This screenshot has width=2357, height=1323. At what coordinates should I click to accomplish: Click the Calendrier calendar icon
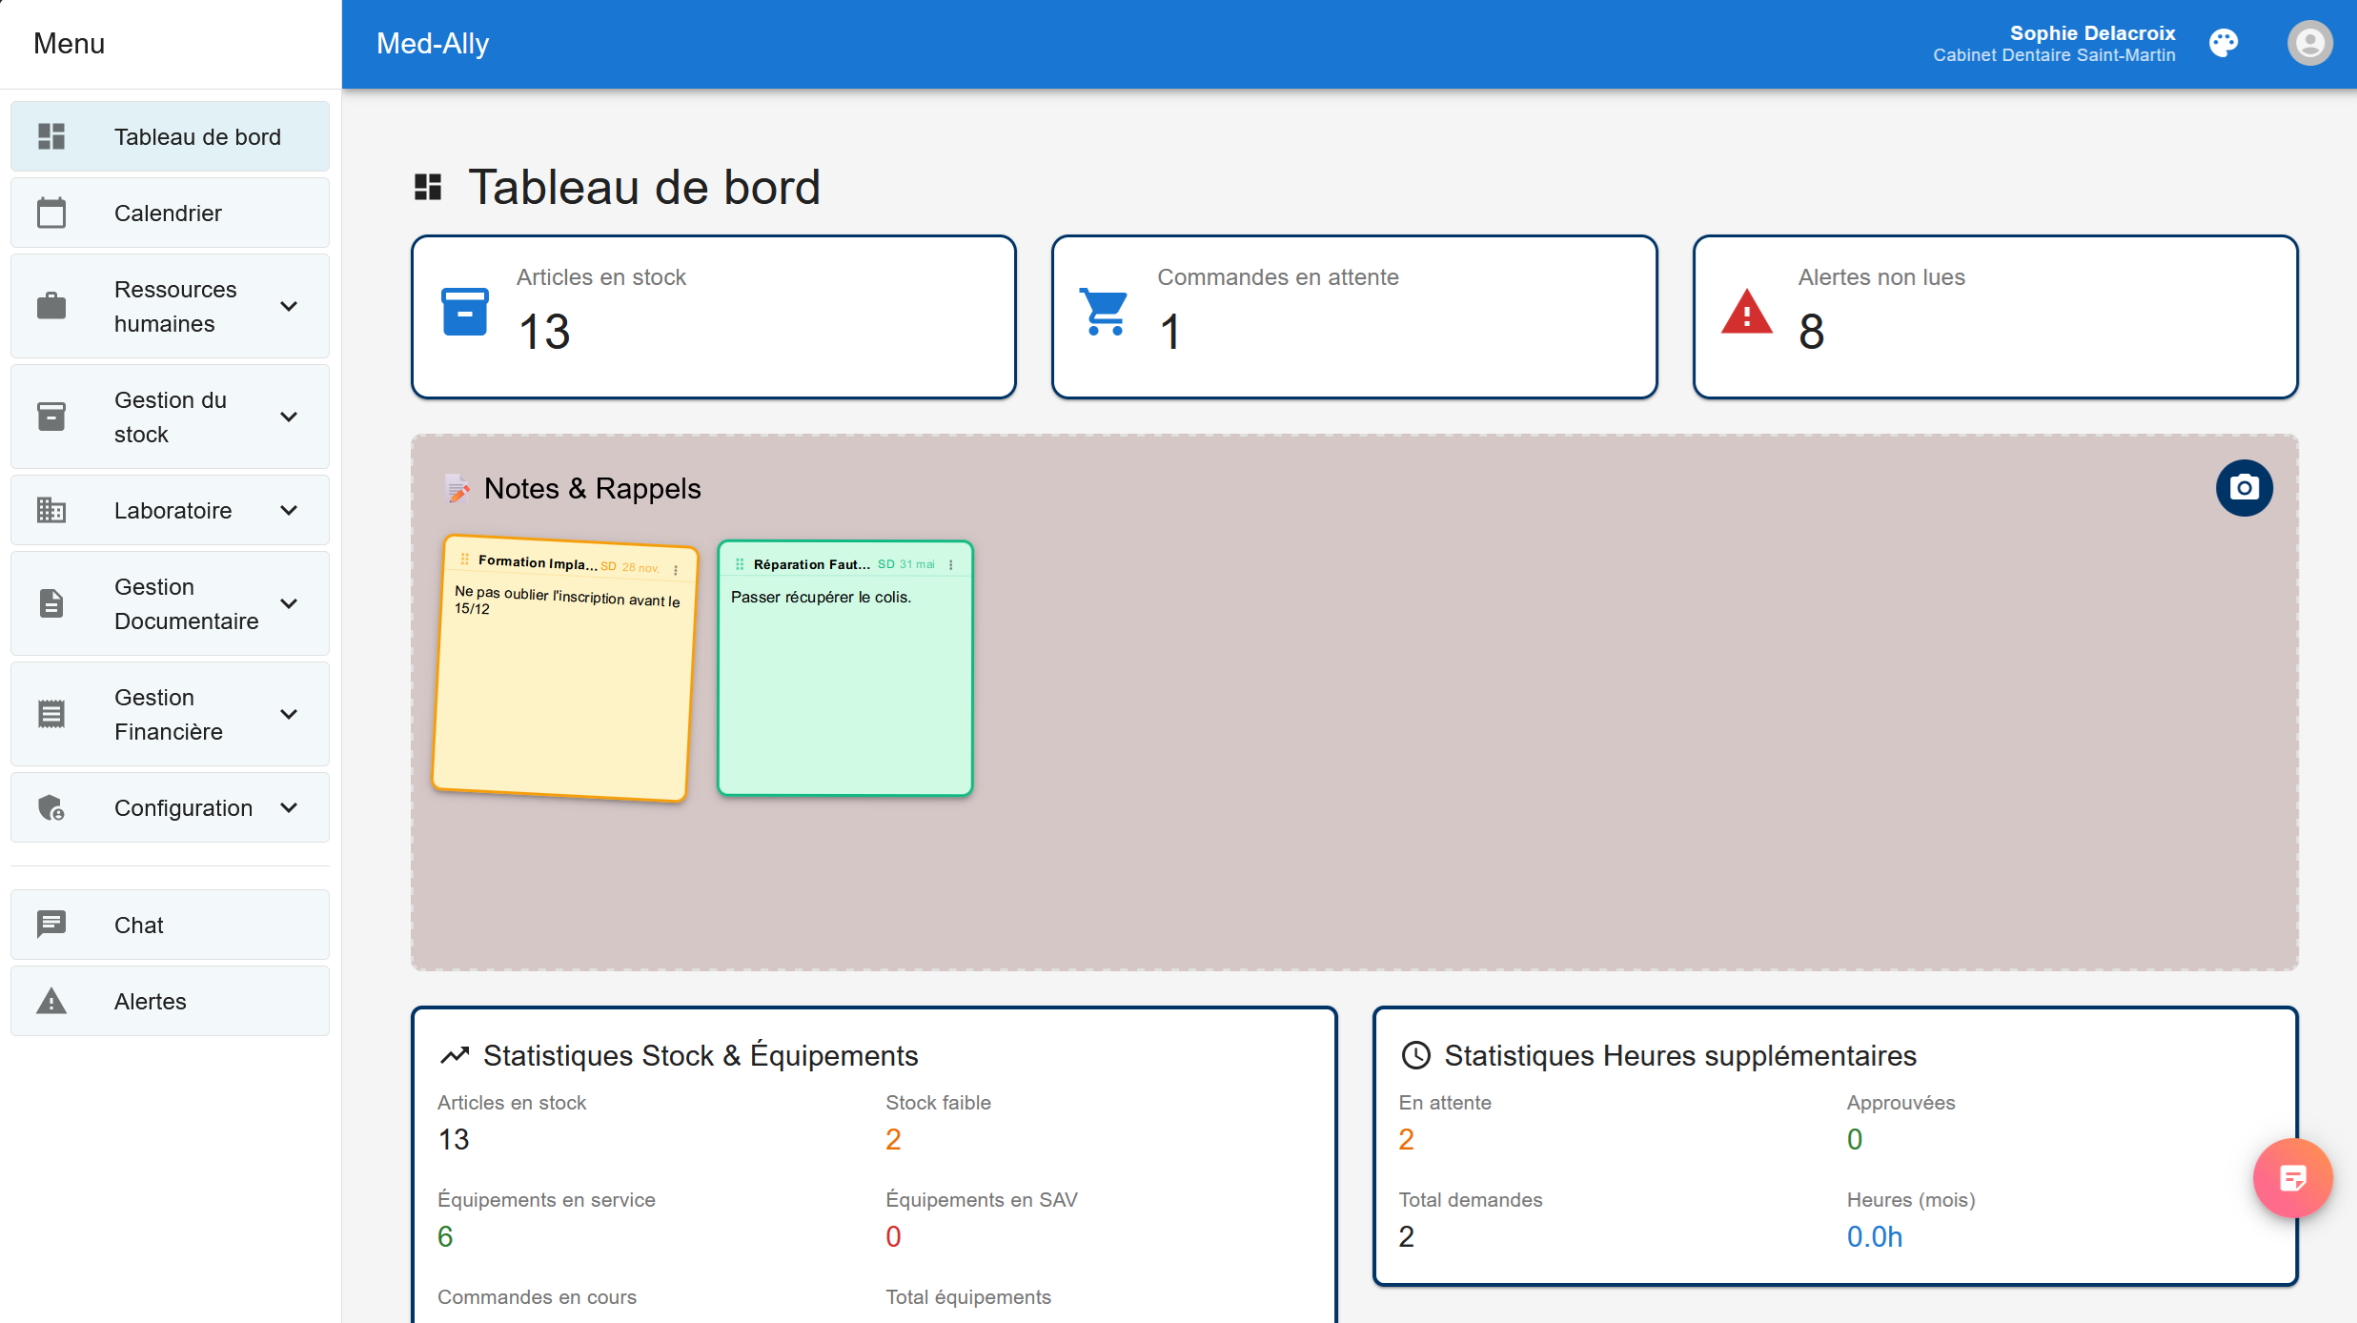[51, 213]
